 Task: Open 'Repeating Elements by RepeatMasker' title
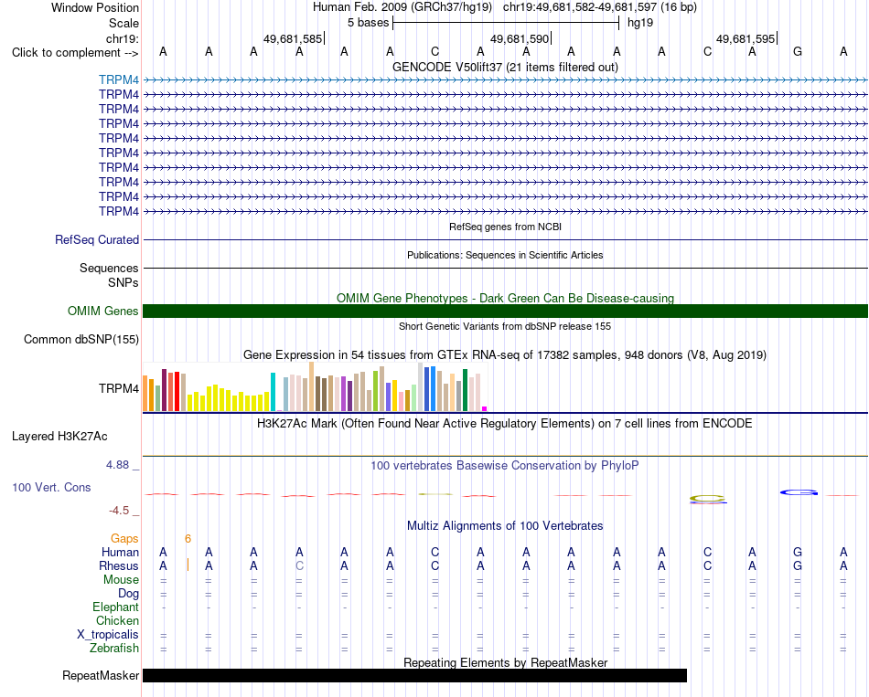coord(505,662)
